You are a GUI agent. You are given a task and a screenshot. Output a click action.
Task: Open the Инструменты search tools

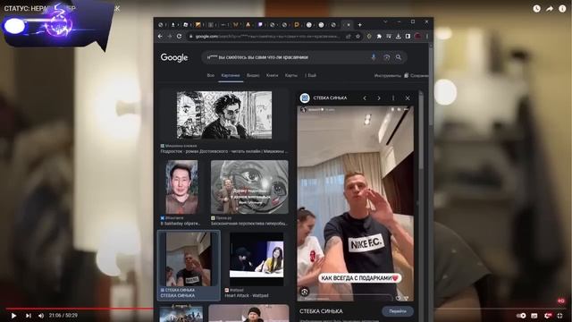[x=387, y=75]
